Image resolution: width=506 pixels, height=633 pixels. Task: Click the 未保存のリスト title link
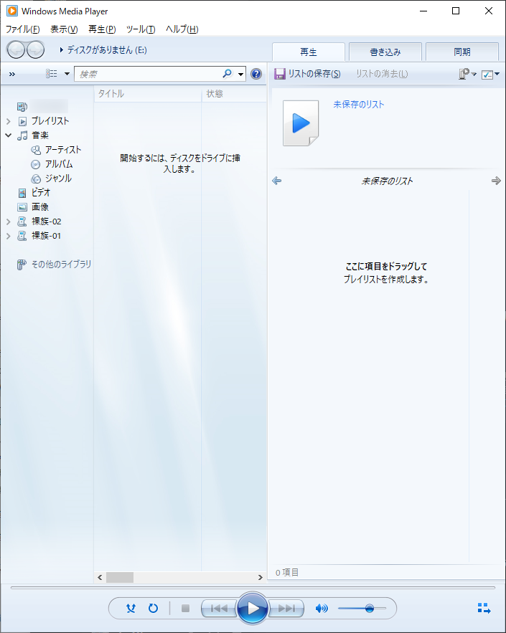coord(358,105)
